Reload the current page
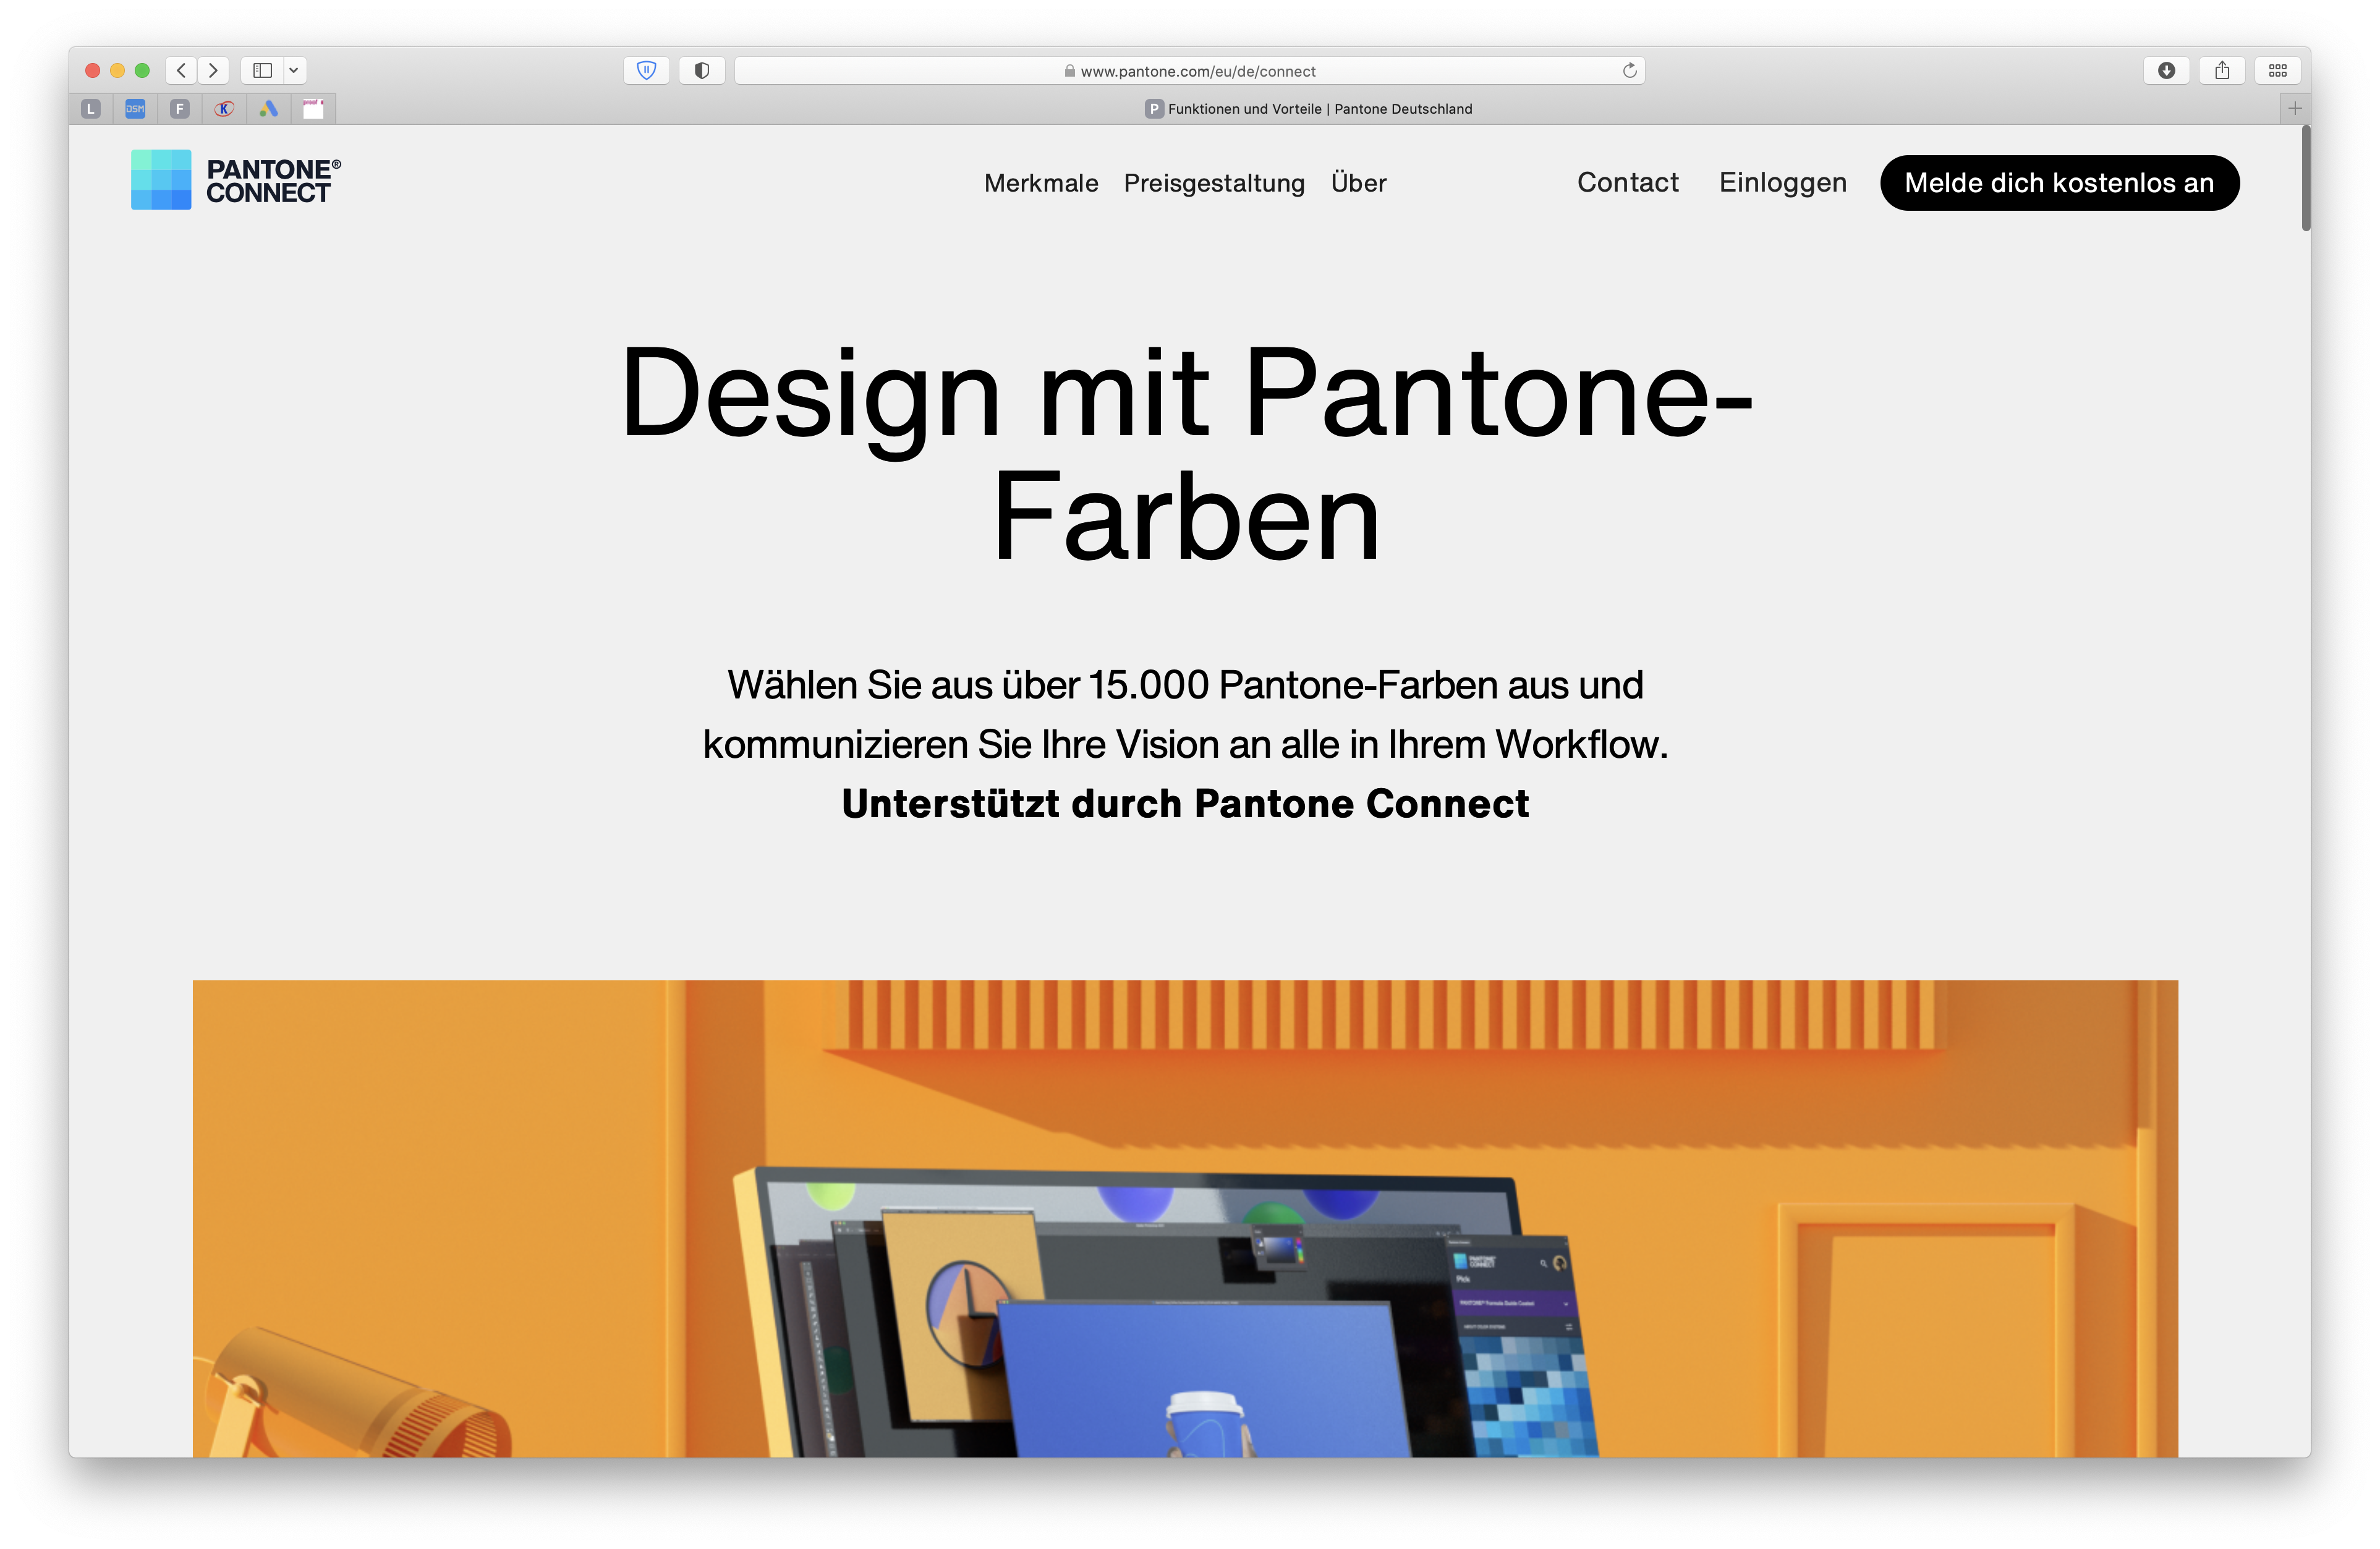The width and height of the screenshot is (2380, 1549). (x=1629, y=70)
